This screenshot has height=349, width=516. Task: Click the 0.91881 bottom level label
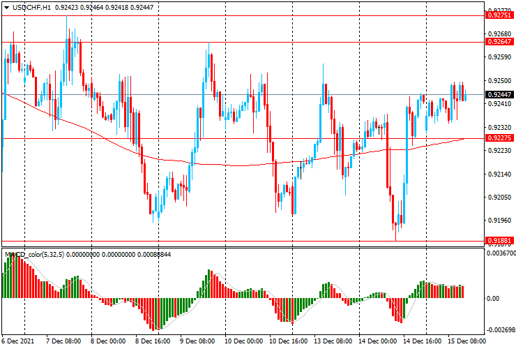[499, 240]
